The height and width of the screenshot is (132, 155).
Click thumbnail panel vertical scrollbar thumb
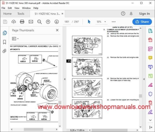[x=60, y=103]
